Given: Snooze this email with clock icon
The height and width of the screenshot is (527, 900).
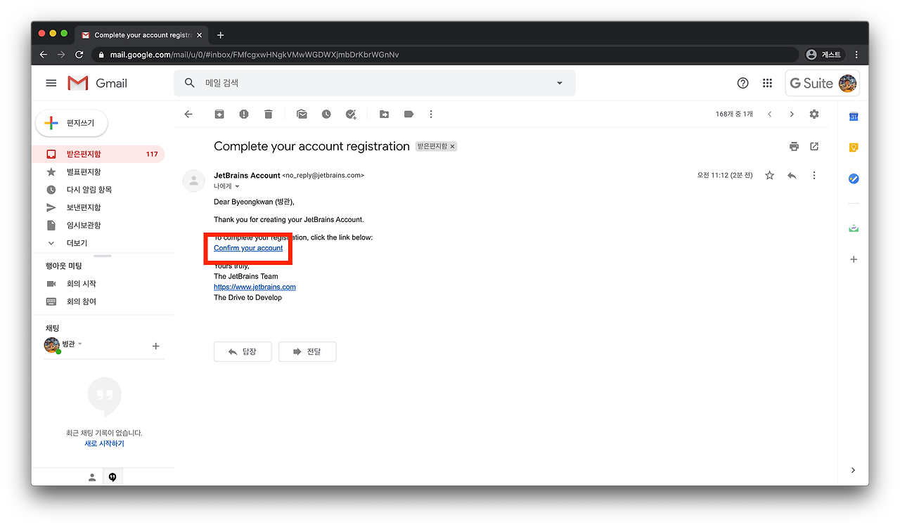Looking at the screenshot, I should (326, 114).
